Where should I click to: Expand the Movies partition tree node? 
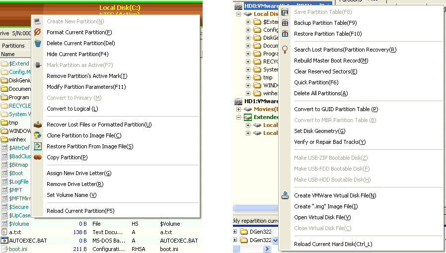coord(239,109)
